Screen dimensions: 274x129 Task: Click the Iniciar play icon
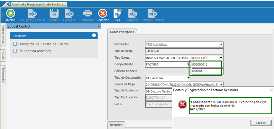coord(10,13)
